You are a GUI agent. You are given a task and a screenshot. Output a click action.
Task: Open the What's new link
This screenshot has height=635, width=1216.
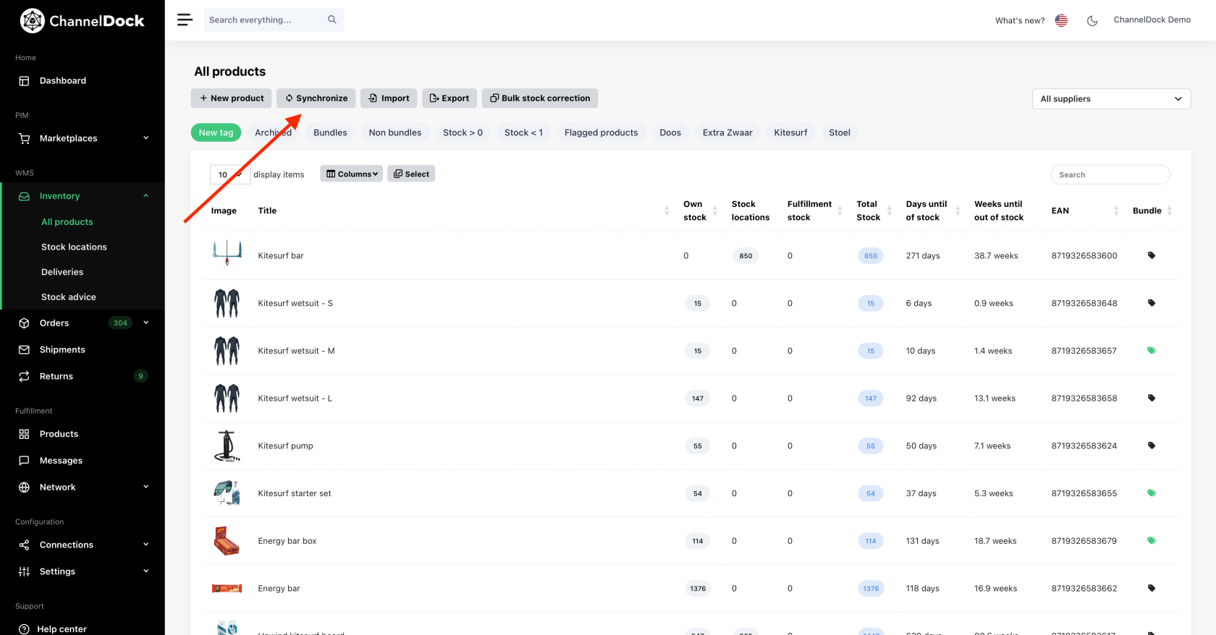coord(1020,20)
